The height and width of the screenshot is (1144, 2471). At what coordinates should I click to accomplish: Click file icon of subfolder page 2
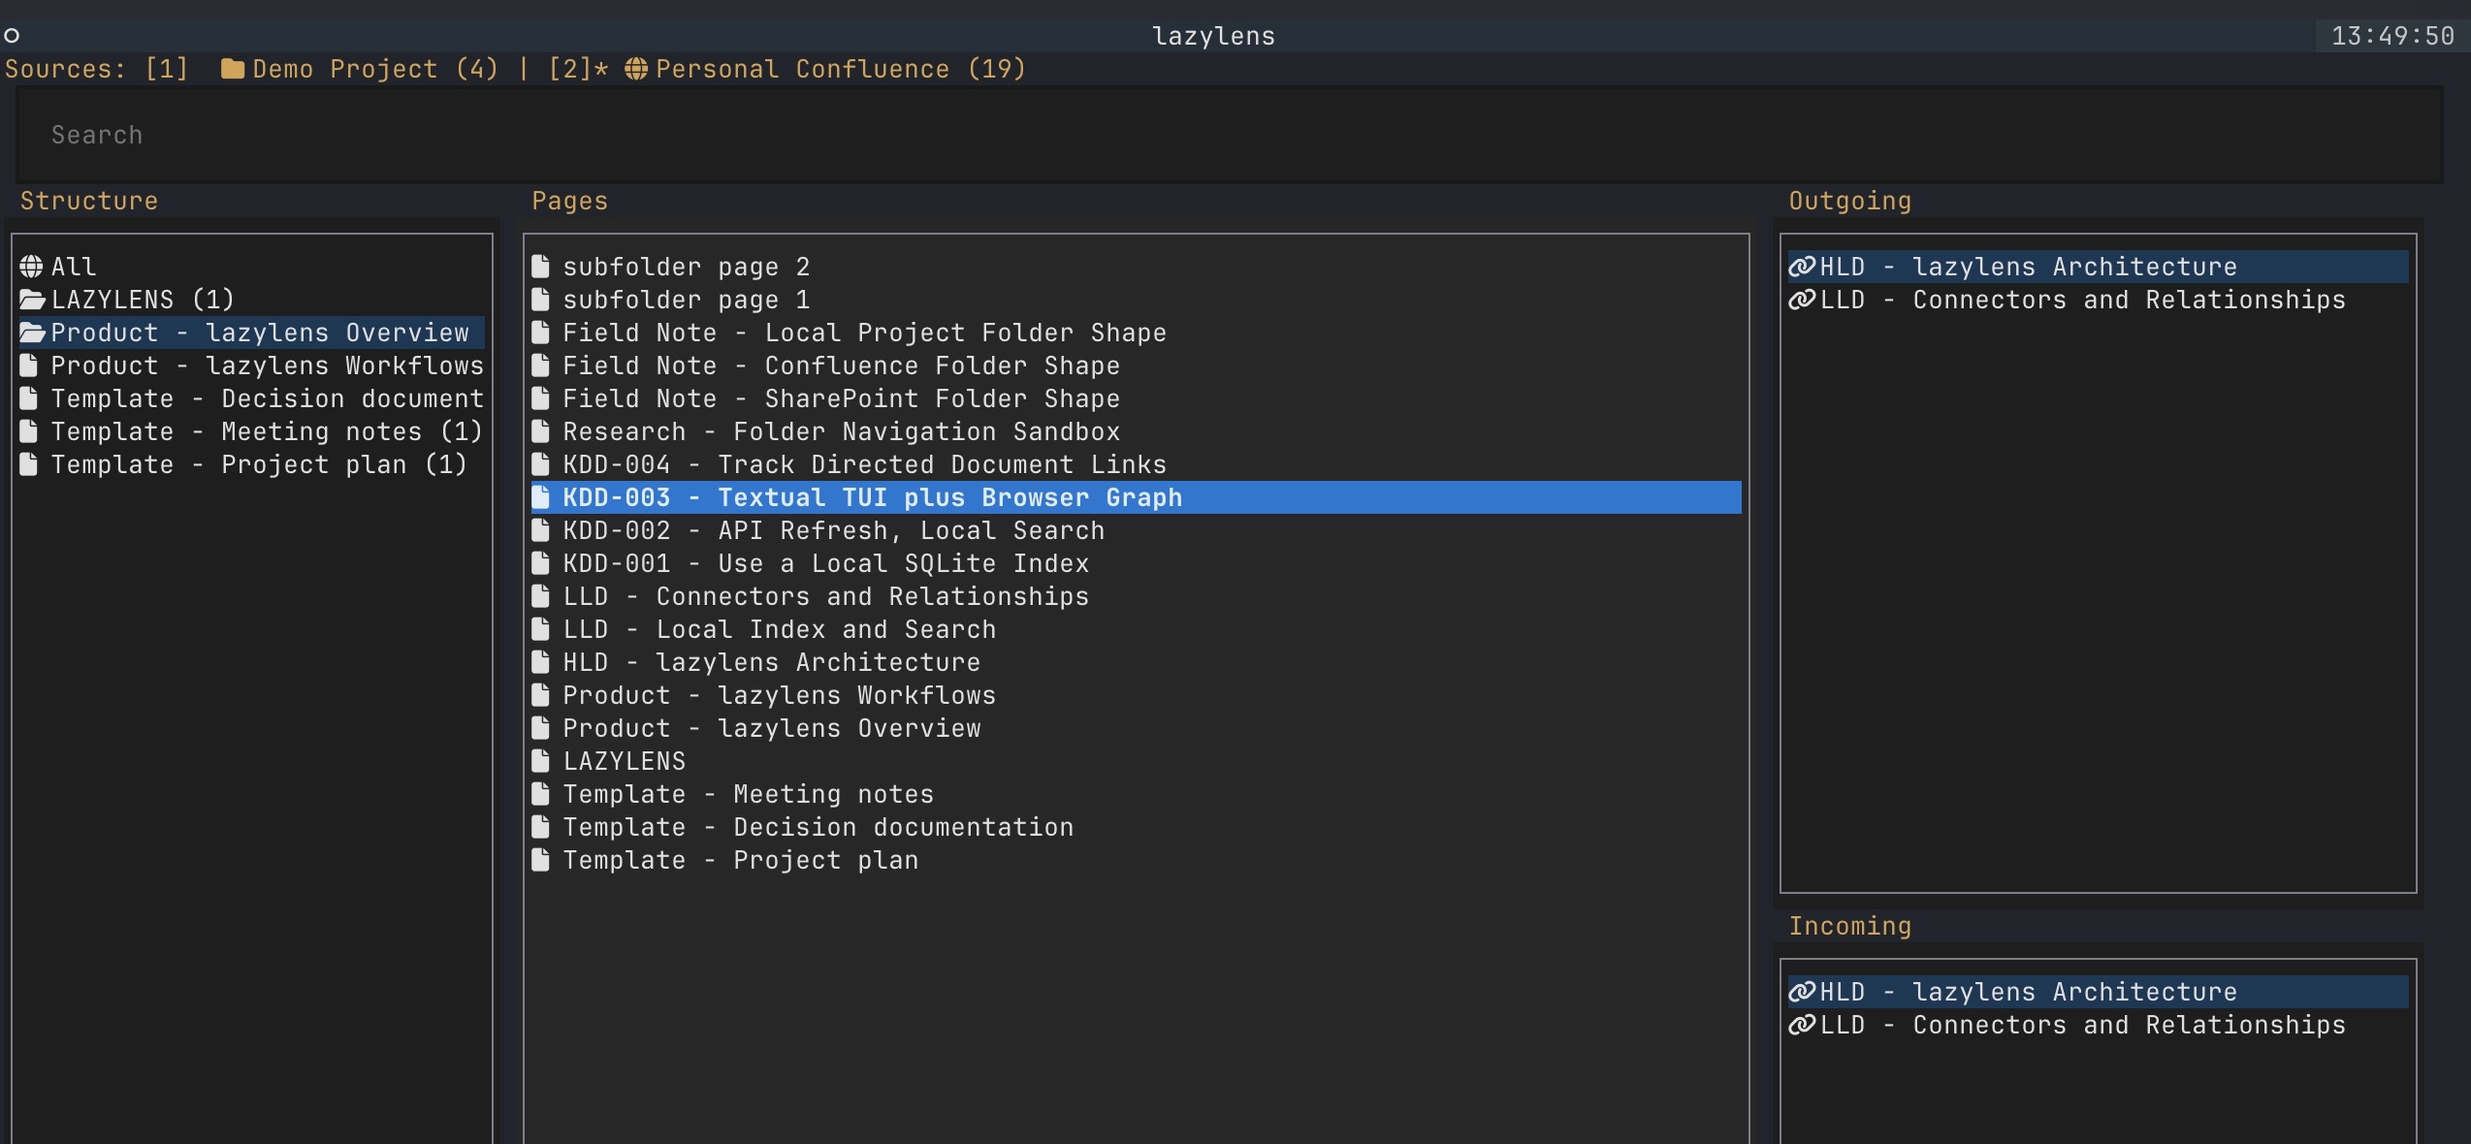pos(541,267)
